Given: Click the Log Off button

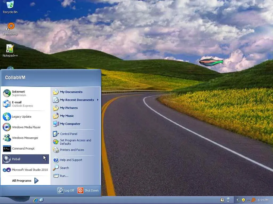Looking at the screenshot, I should point(66,190).
